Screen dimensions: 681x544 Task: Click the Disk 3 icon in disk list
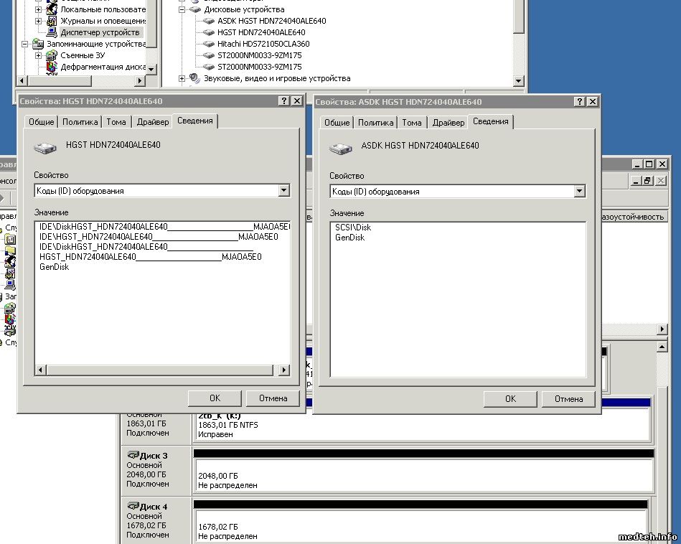[x=132, y=455]
